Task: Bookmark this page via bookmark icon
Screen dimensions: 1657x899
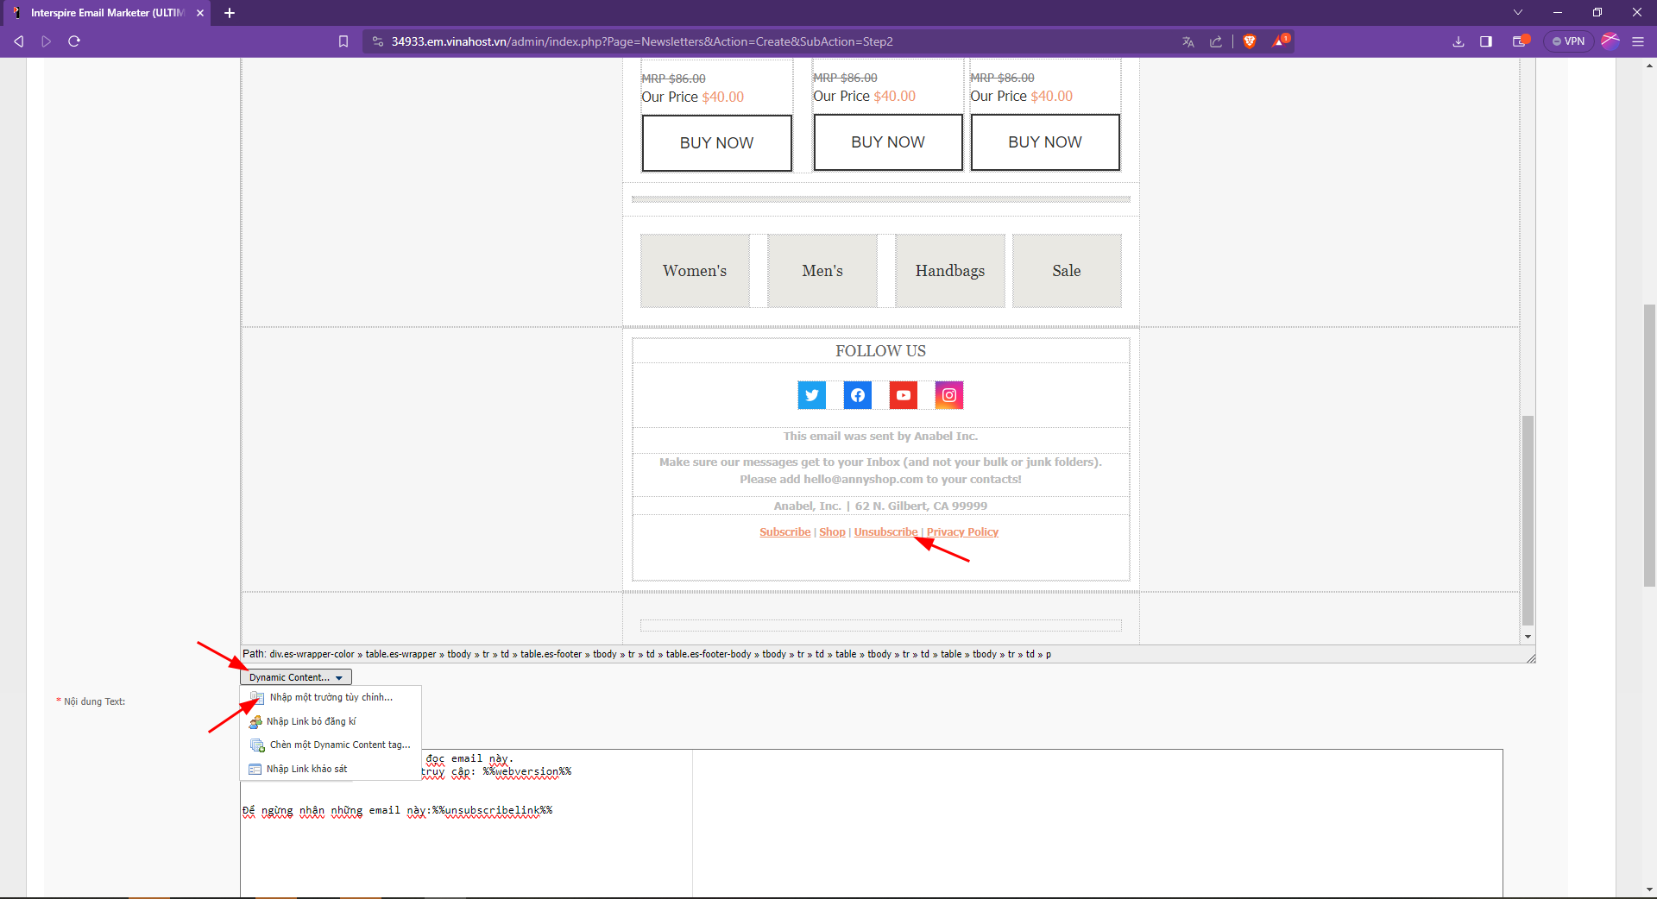Action: coord(343,41)
